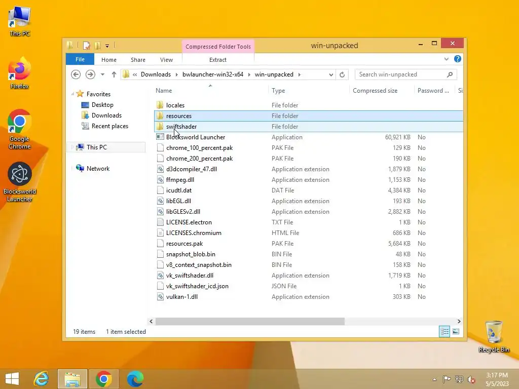Switch to the Share tab
This screenshot has width=519, height=389.
(x=138, y=60)
